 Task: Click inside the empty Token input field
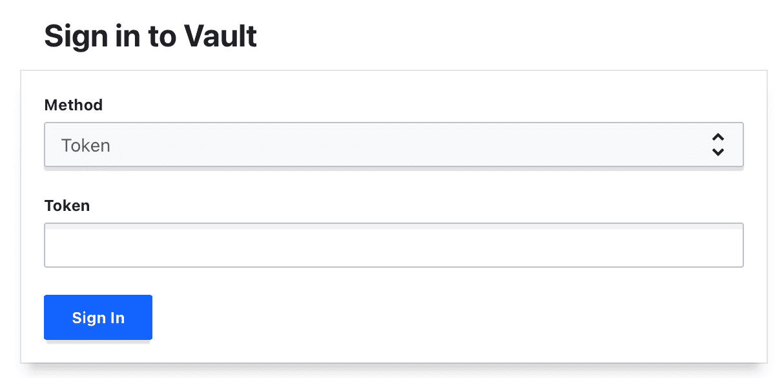[393, 245]
